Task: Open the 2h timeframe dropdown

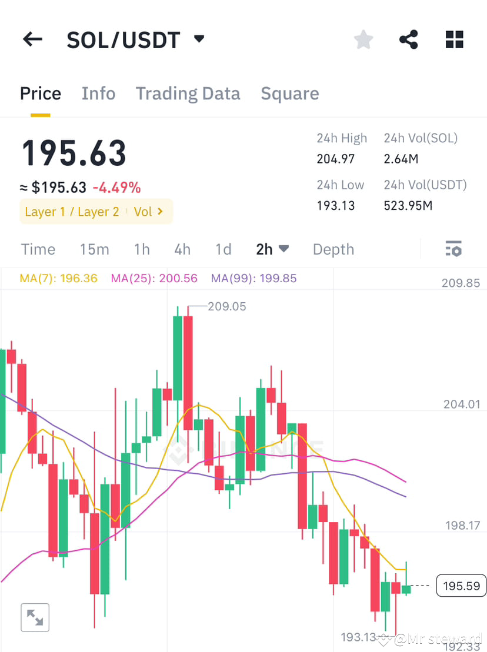Action: pos(272,249)
